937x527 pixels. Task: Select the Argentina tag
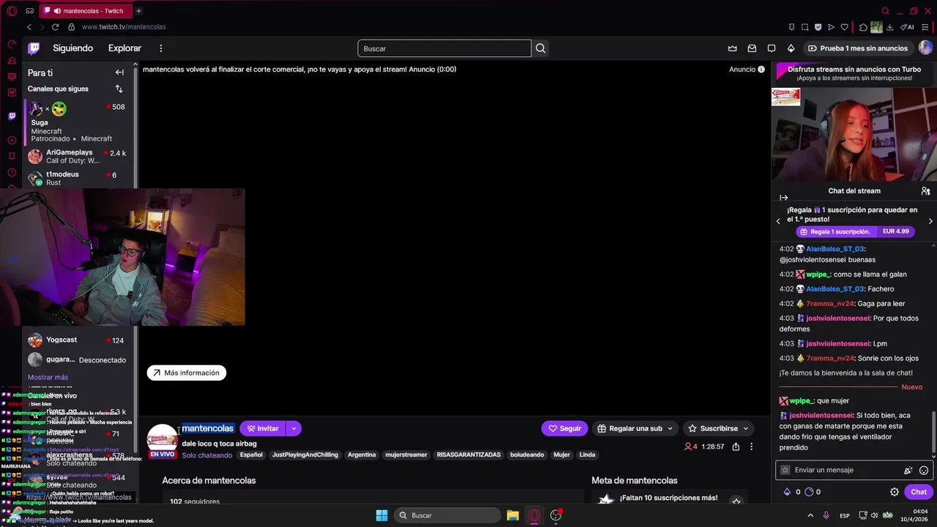(362, 455)
